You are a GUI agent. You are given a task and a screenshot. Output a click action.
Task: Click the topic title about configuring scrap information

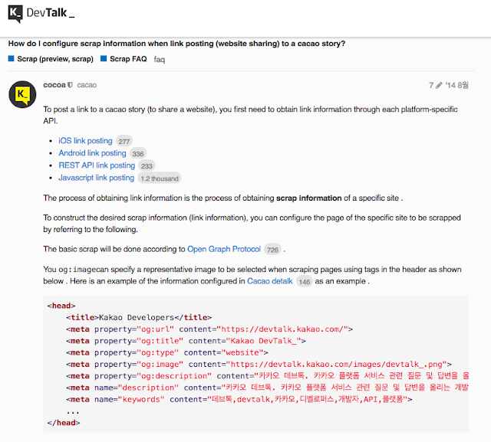tap(176, 44)
